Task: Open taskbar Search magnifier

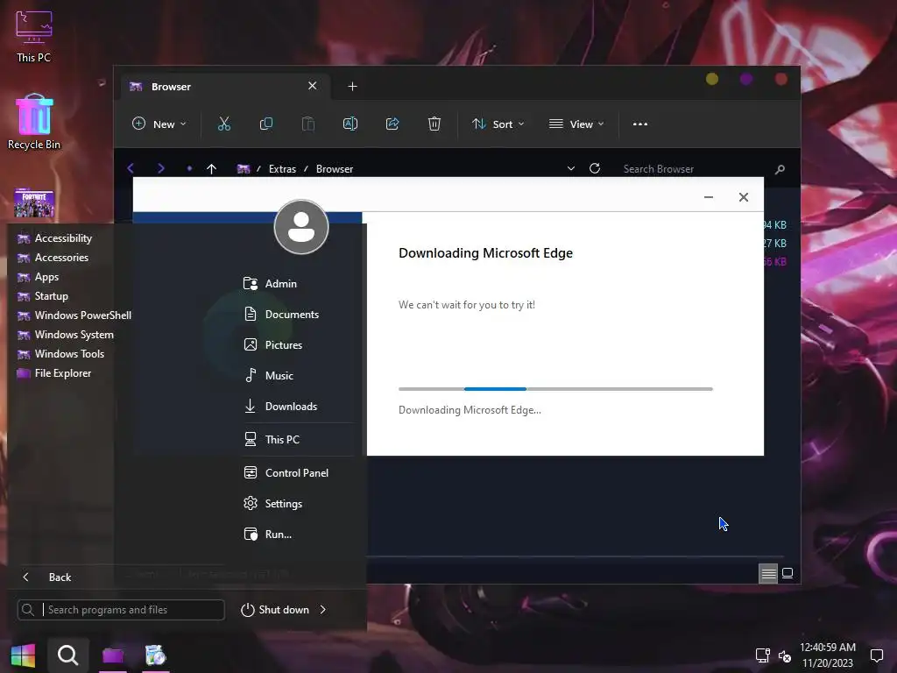Action: click(x=67, y=655)
